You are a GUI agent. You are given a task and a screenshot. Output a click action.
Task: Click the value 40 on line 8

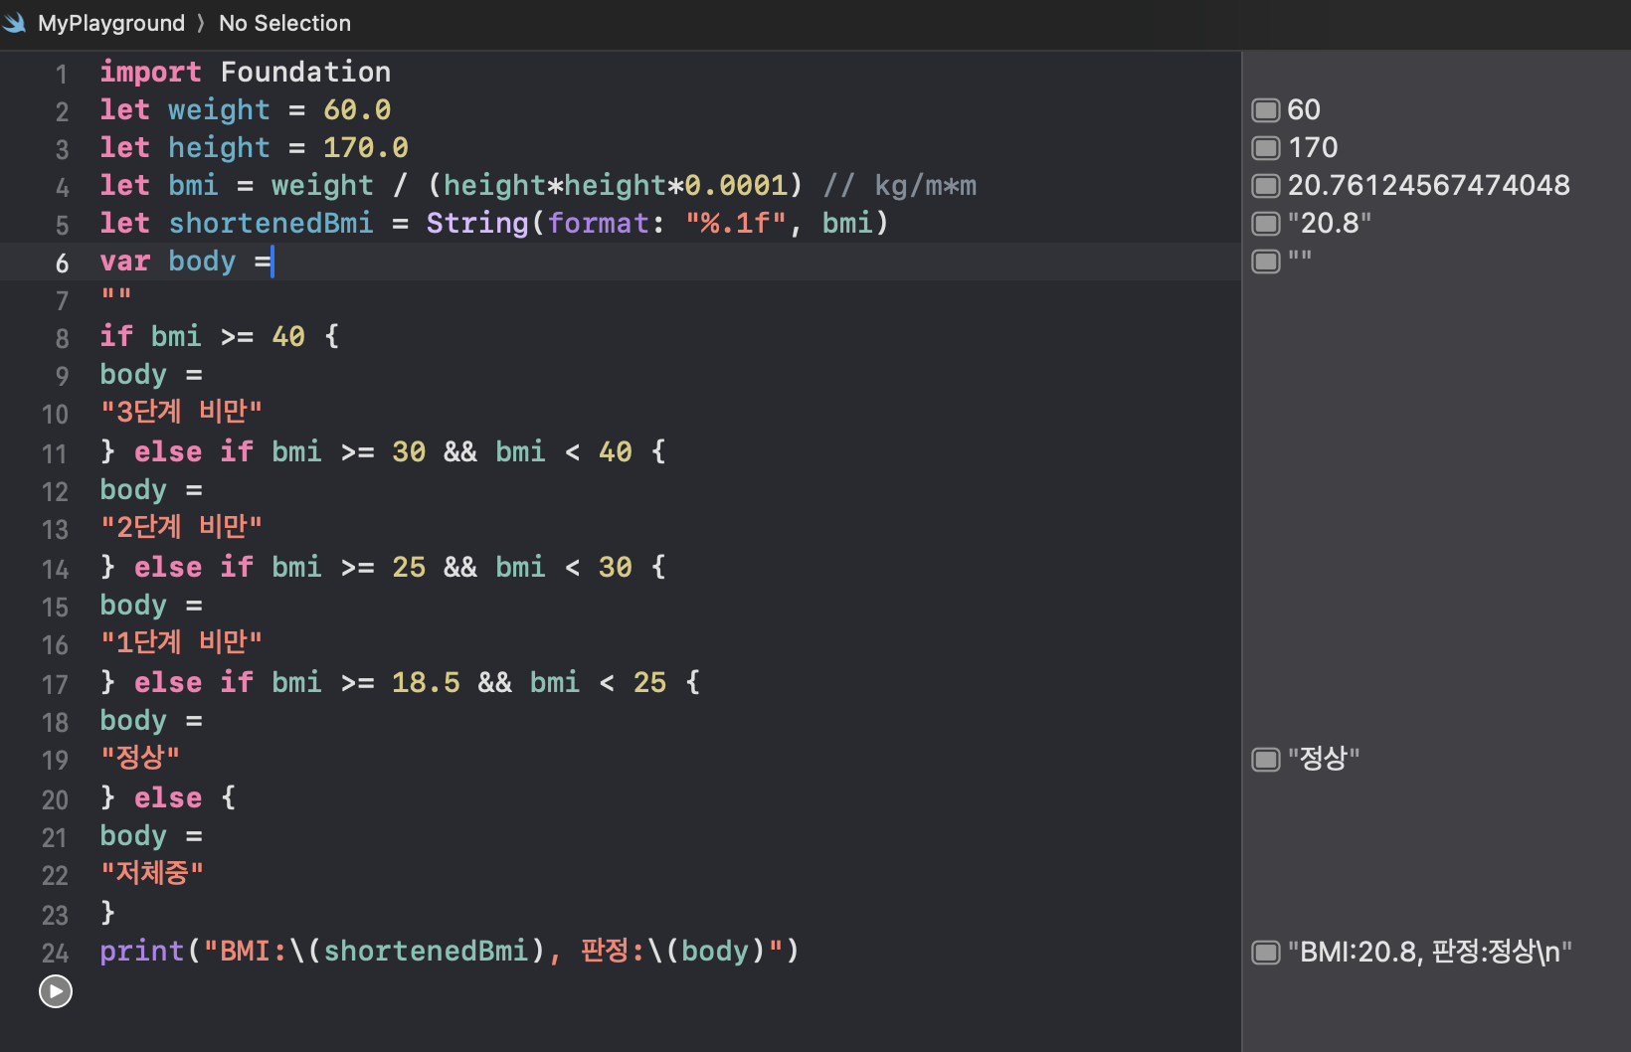click(x=288, y=336)
